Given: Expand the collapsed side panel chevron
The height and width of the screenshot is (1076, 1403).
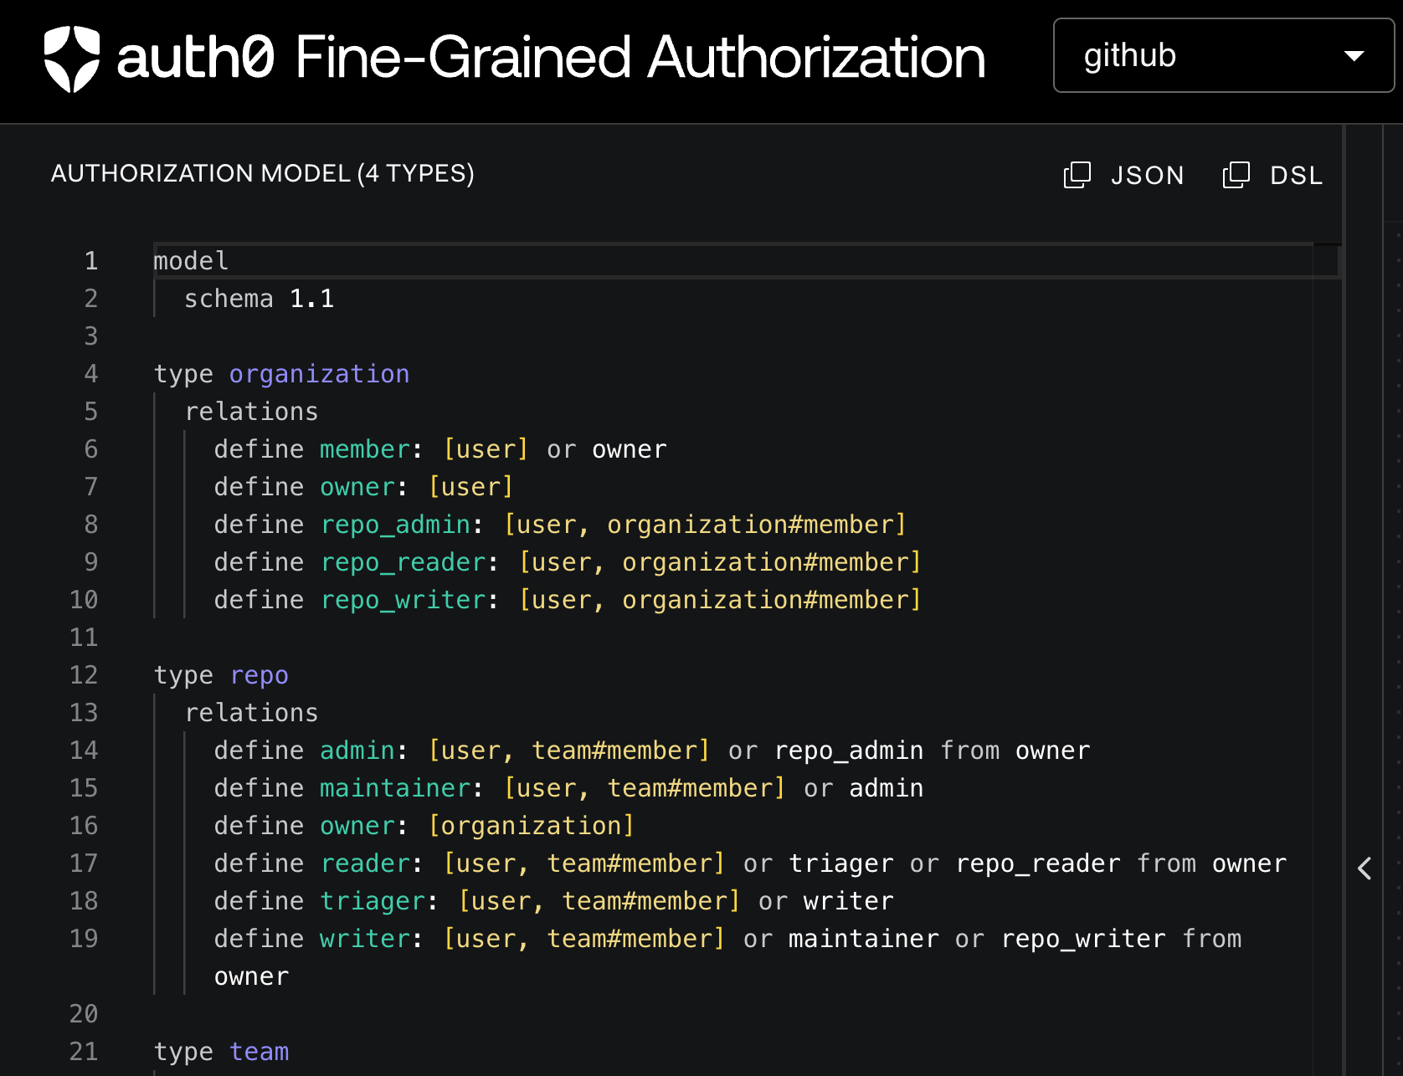Looking at the screenshot, I should [1364, 868].
